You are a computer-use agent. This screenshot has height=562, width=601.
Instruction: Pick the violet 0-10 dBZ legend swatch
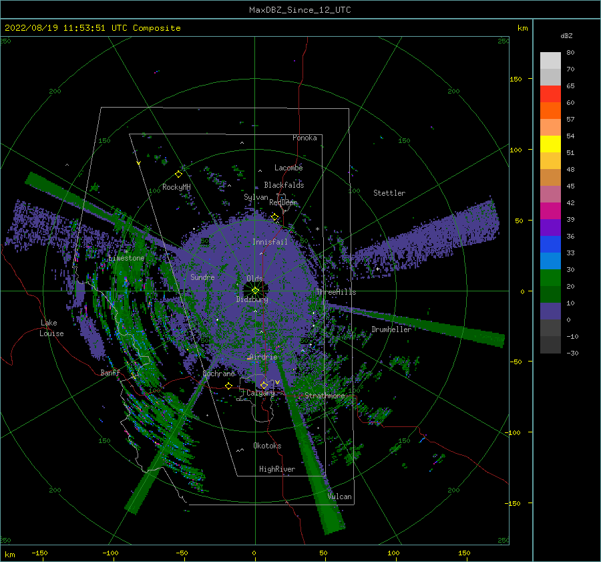[x=550, y=311]
